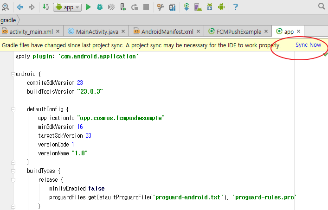Collapse the release block fold marker
The image size is (328, 210).
13,180
